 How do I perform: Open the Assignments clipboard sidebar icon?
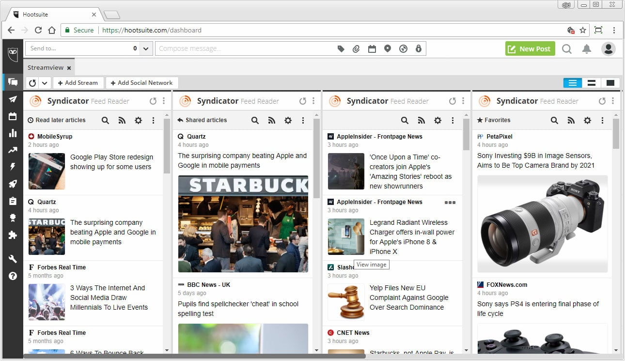[x=13, y=201]
